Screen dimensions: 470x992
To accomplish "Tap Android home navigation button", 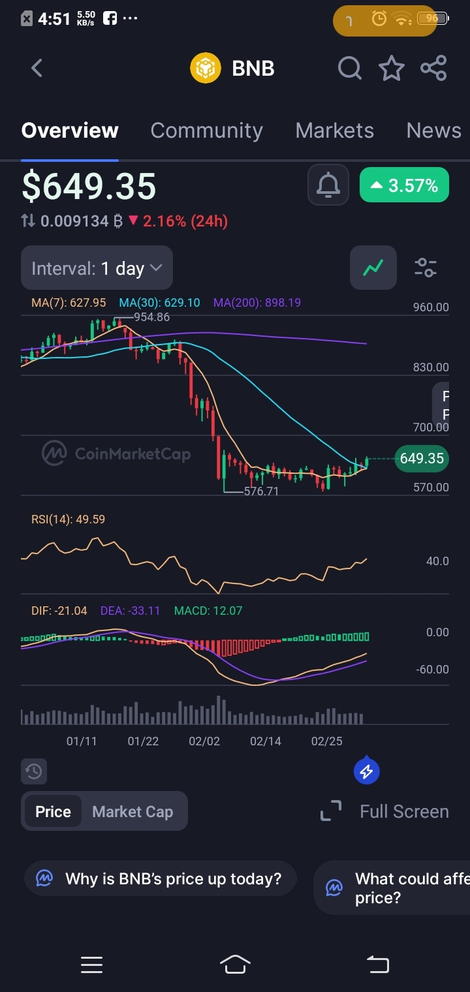I will [x=235, y=965].
